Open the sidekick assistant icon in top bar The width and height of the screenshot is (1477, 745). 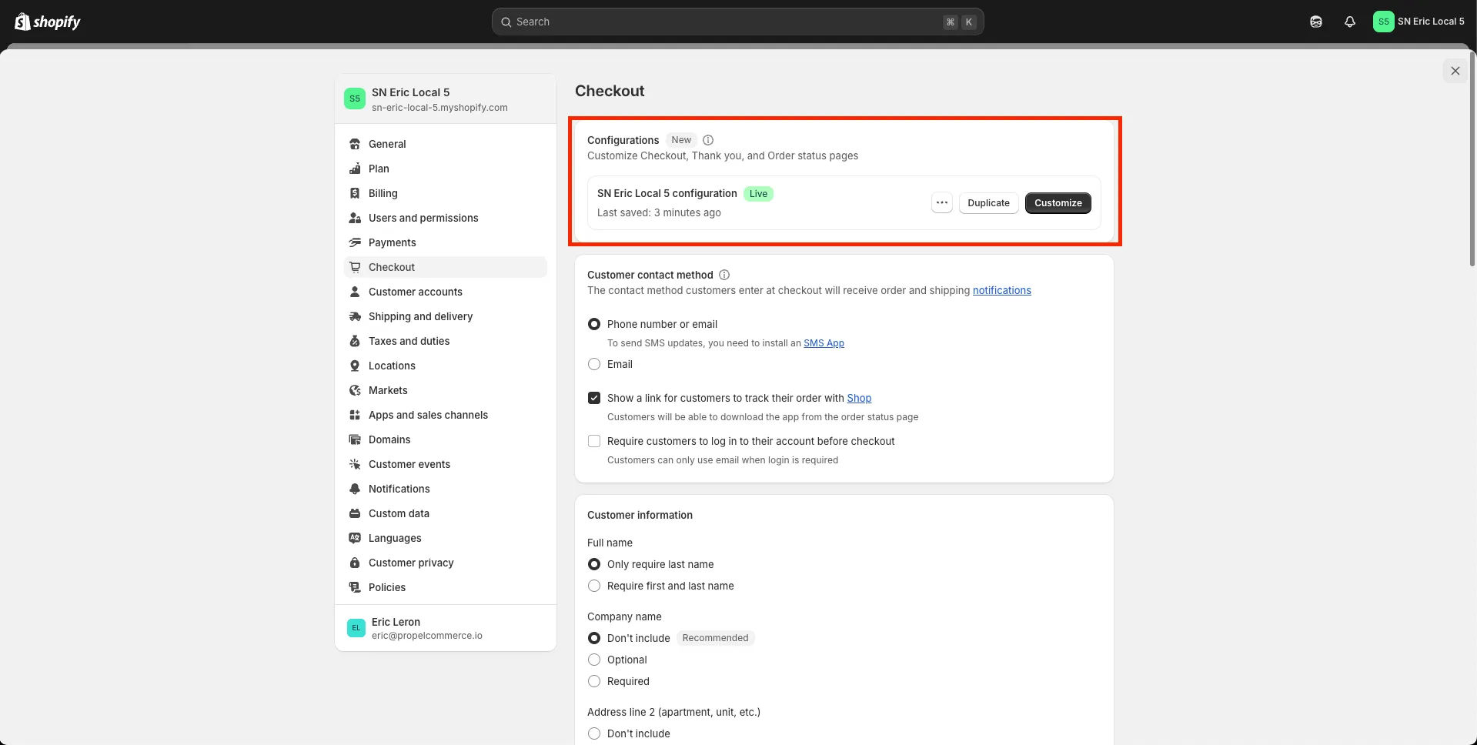click(1316, 22)
